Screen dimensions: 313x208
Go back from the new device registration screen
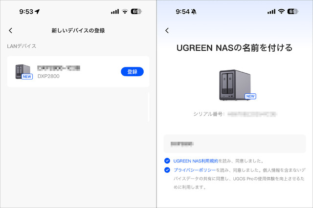pos(11,30)
